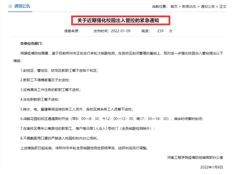Open the 首页 breadcrumb link

[x=174, y=6]
